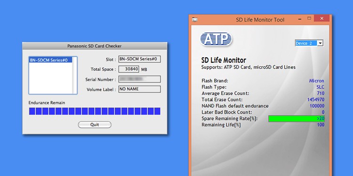Click the Flash Type value SLC
Screen dimensions: 353x176
pos(321,87)
